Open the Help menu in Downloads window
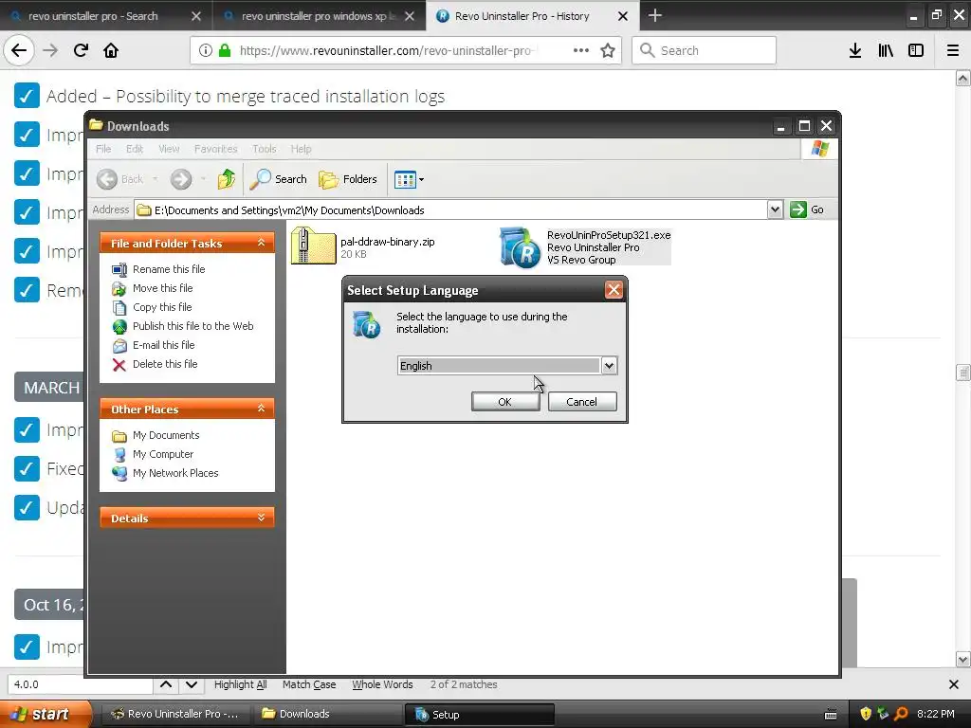Image resolution: width=971 pixels, height=728 pixels. pos(301,149)
